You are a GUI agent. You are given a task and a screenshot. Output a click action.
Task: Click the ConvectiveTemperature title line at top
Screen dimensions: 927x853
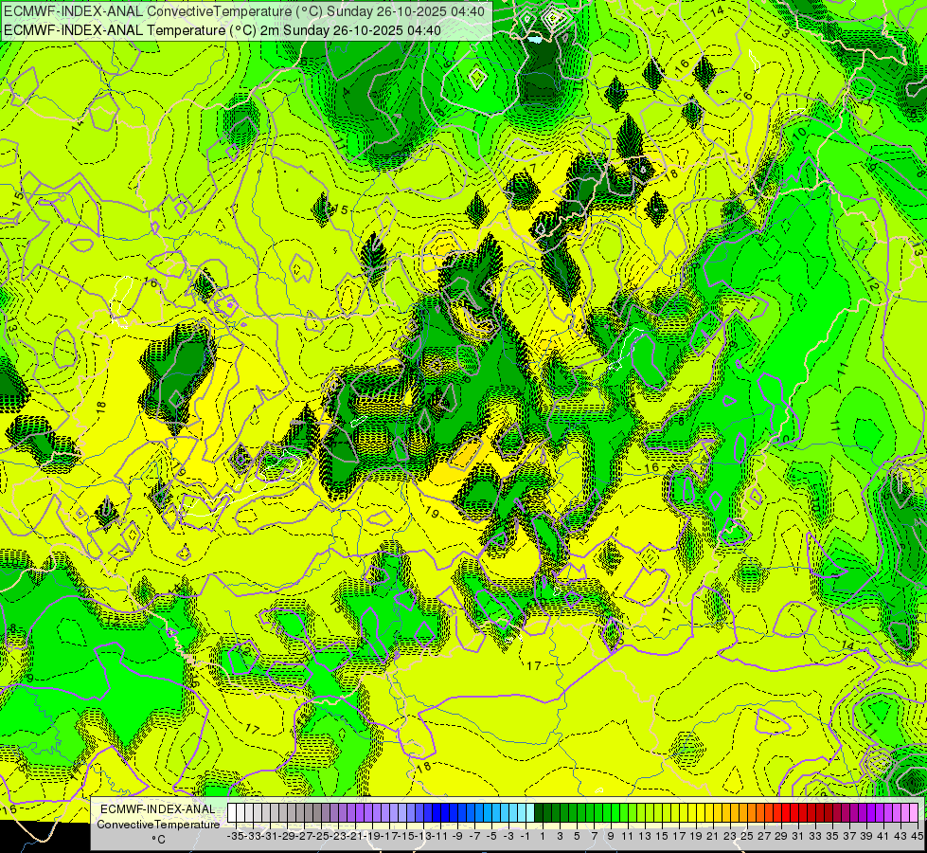click(x=244, y=11)
